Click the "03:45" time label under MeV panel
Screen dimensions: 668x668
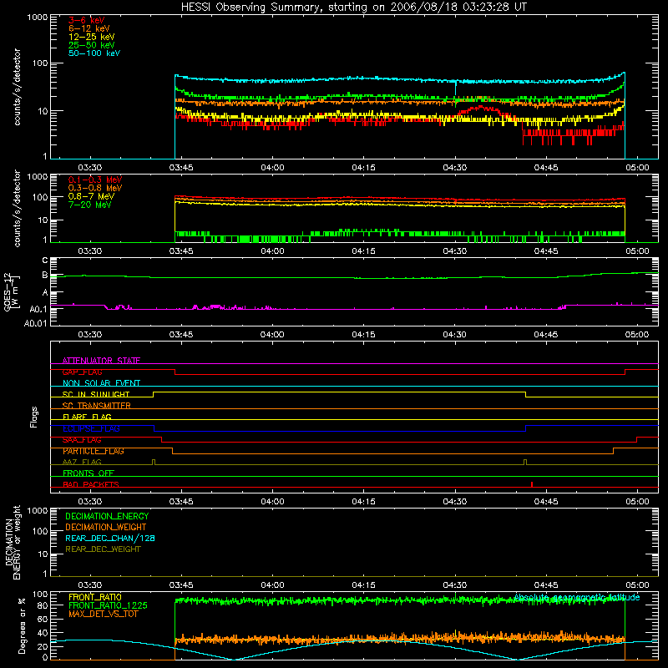(181, 251)
